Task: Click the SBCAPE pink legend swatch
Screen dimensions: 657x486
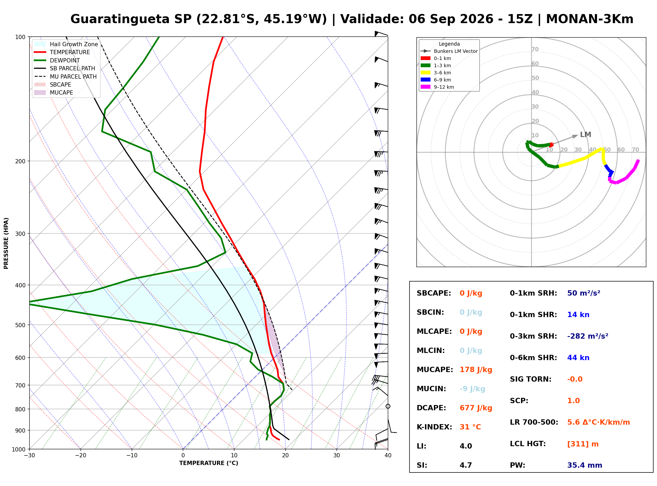Action: (40, 84)
